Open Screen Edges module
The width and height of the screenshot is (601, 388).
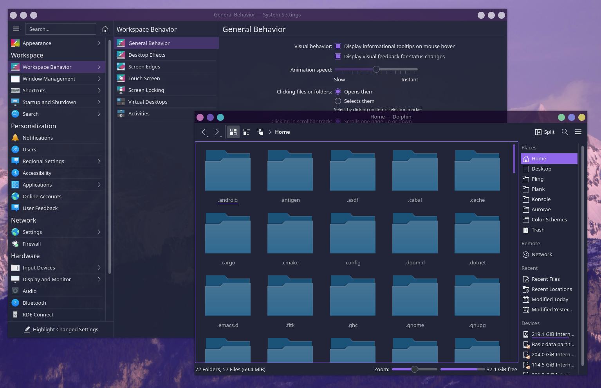click(x=166, y=66)
